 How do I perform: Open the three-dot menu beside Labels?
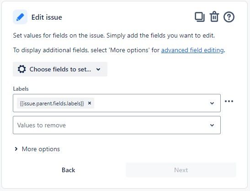(x=229, y=101)
